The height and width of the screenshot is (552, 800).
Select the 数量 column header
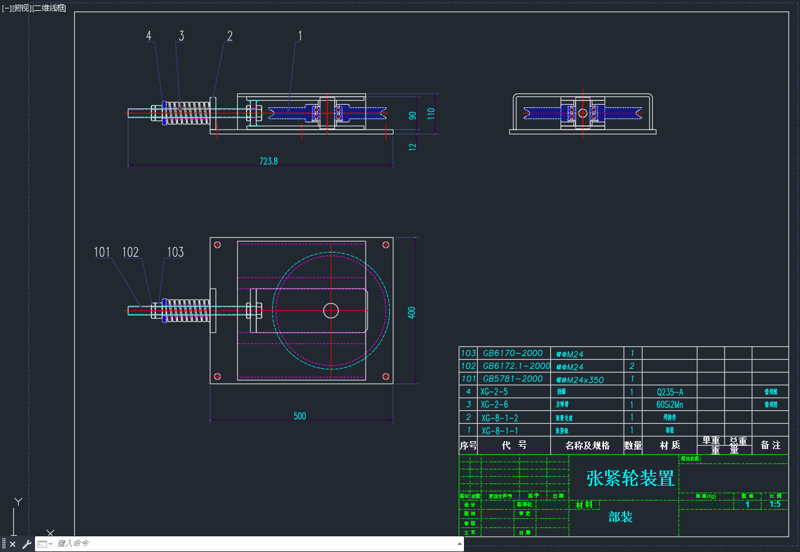[633, 445]
